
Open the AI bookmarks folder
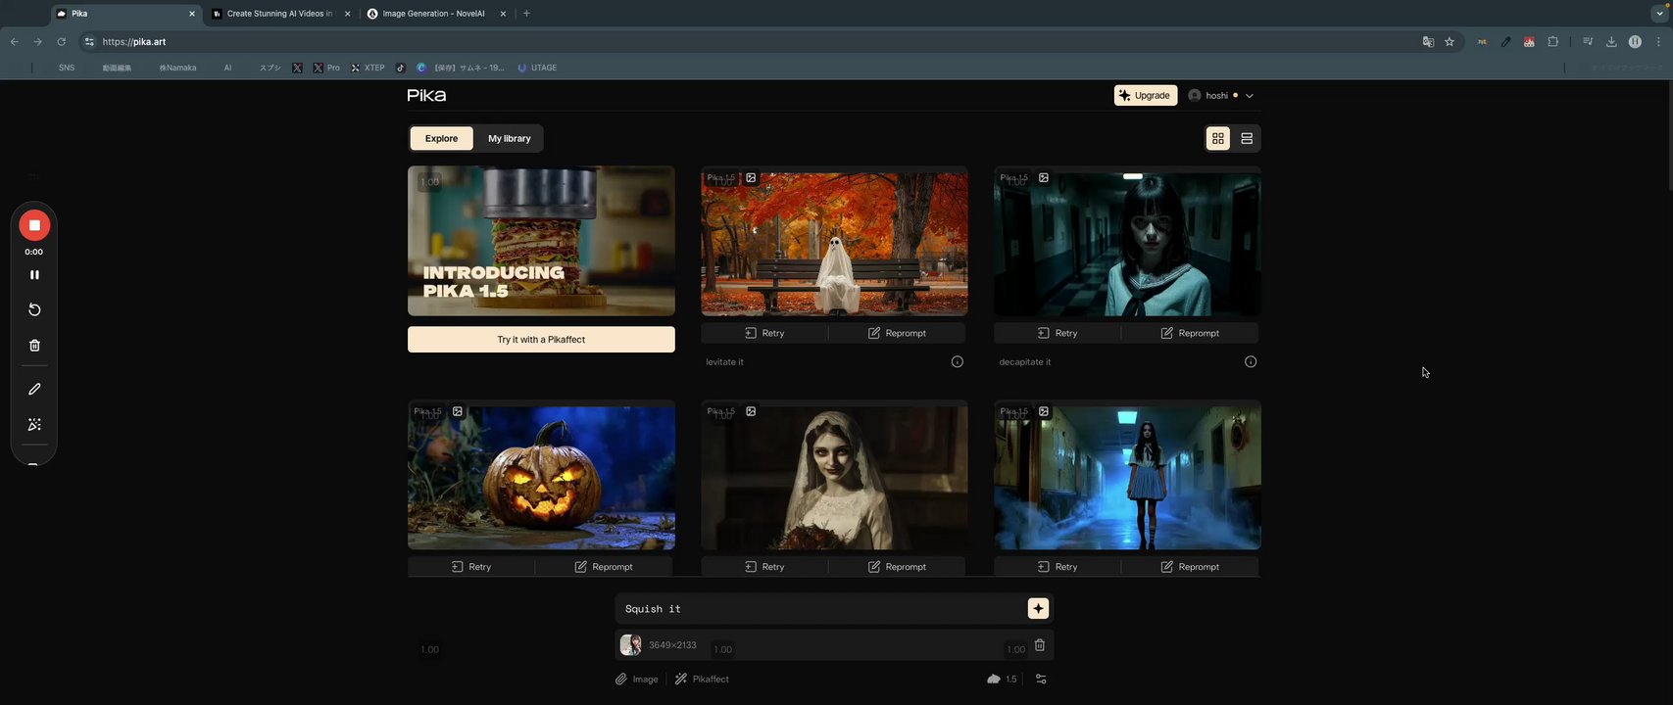coord(227,68)
